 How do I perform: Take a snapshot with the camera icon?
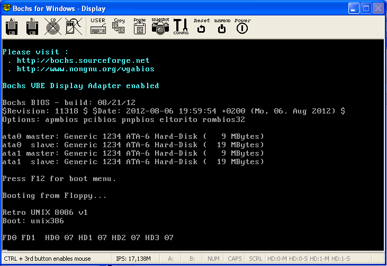(160, 26)
